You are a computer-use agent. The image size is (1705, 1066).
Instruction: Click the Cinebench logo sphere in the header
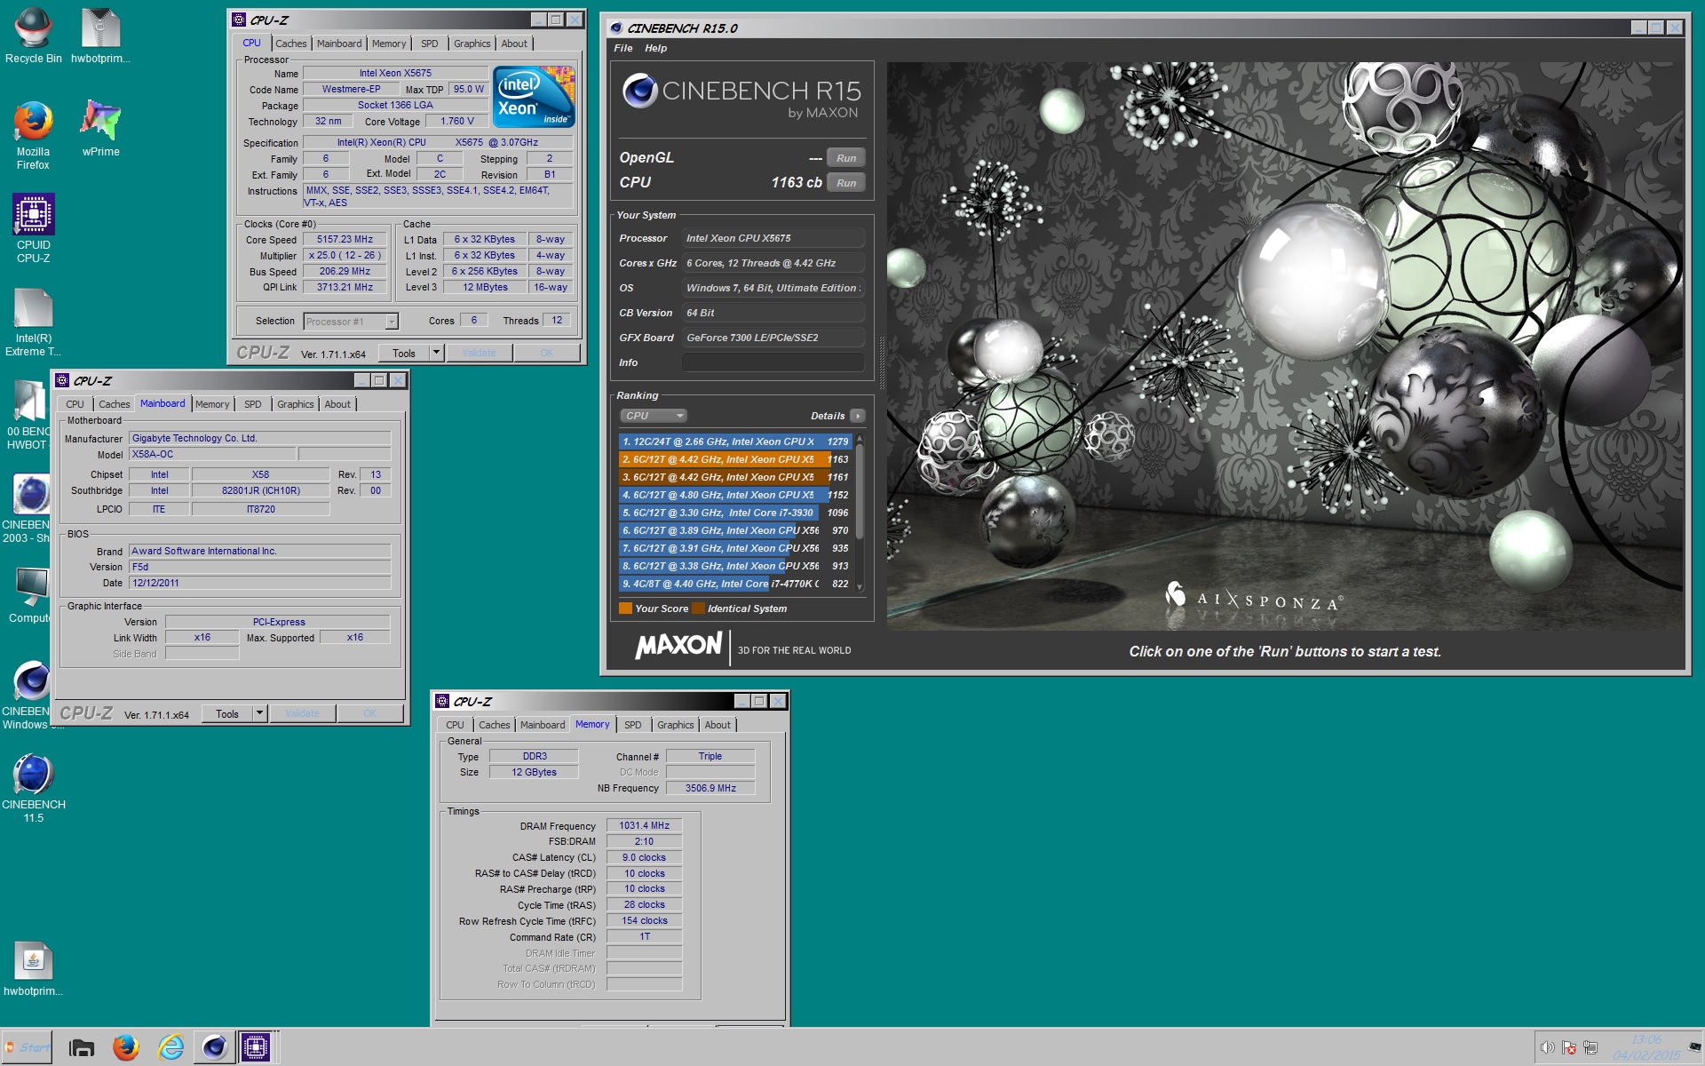tap(639, 91)
